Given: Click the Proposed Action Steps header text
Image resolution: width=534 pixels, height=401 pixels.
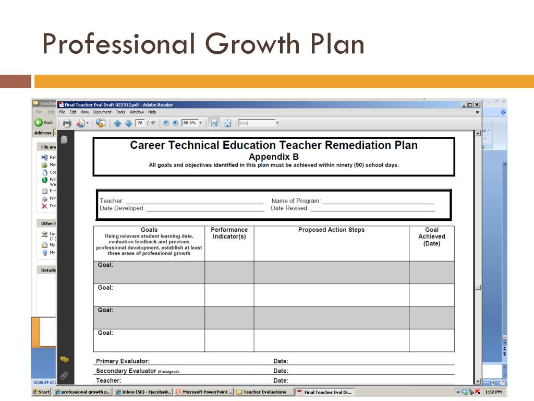Looking at the screenshot, I should [331, 230].
